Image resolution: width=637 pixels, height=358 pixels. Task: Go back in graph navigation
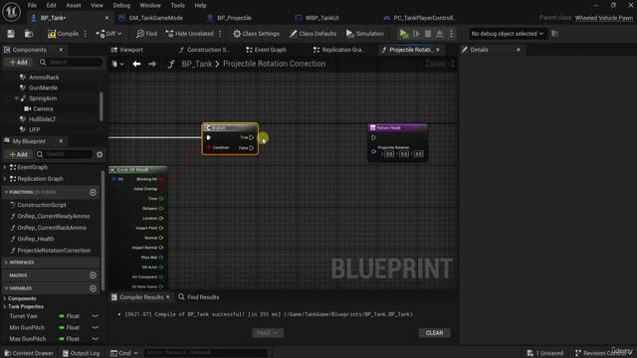point(136,64)
